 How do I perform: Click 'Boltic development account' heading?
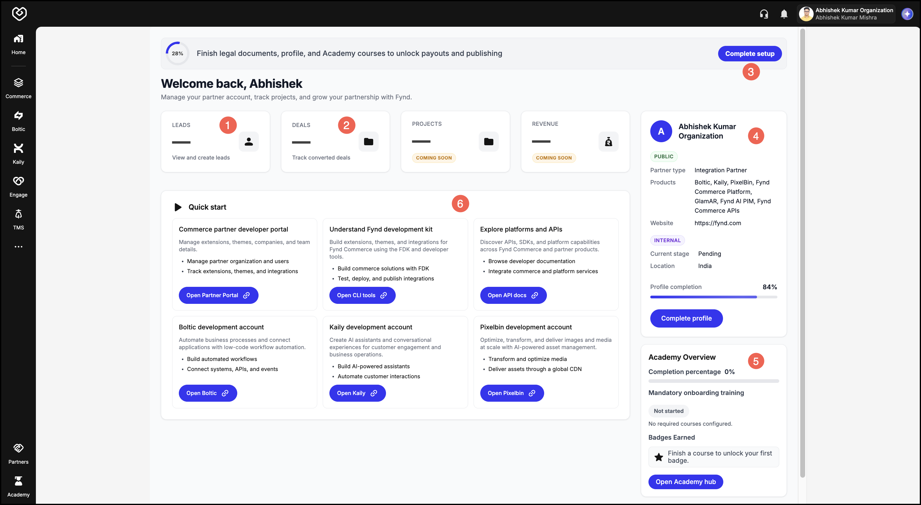click(x=221, y=327)
